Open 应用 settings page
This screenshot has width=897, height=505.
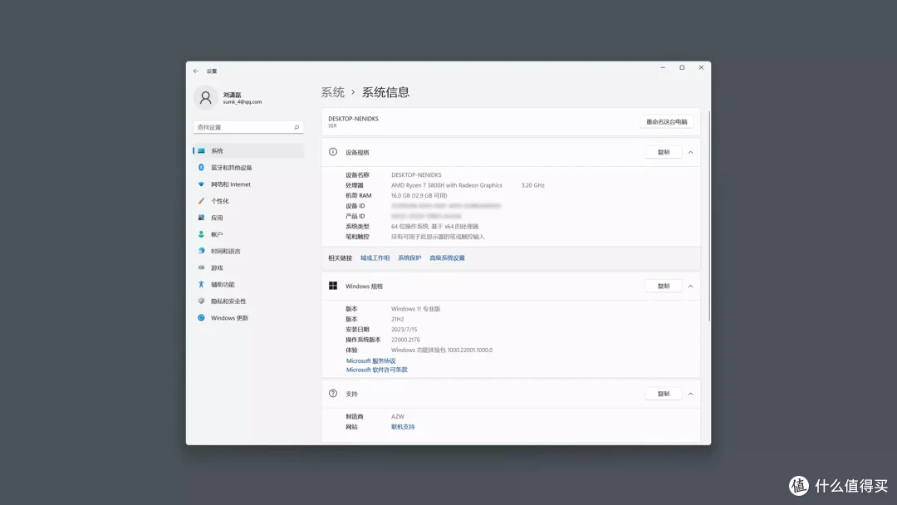click(248, 218)
